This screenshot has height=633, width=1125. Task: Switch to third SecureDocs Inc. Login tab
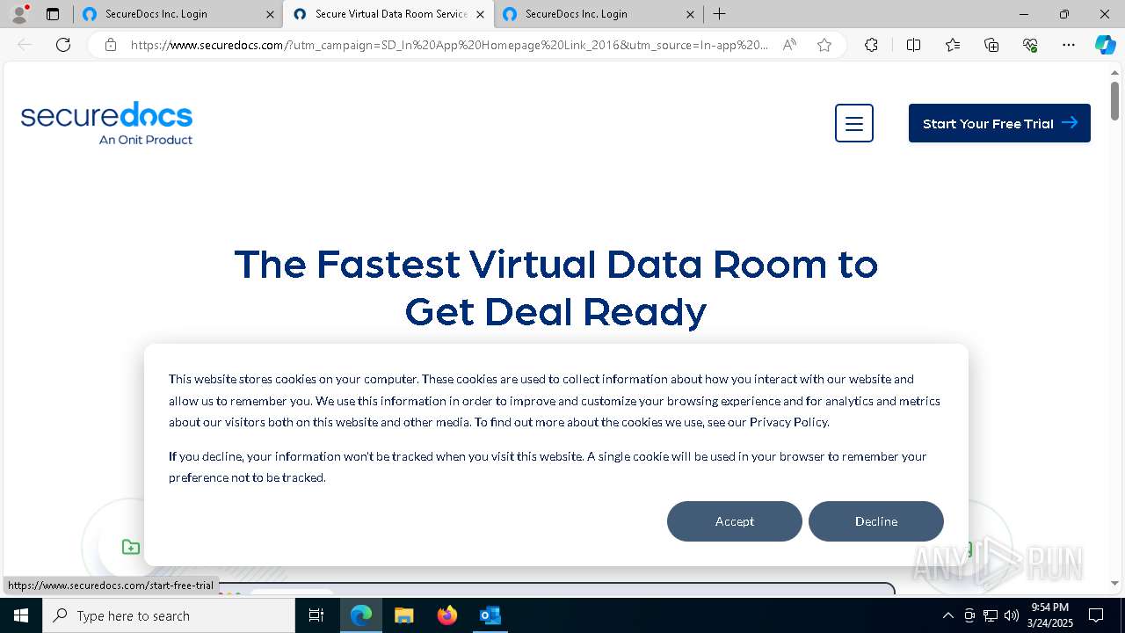599,14
